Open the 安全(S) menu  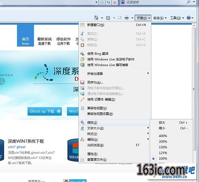[160, 18]
